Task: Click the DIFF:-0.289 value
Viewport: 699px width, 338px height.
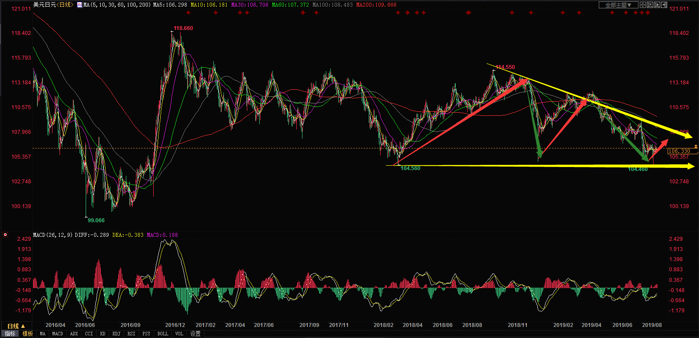Action: point(92,235)
